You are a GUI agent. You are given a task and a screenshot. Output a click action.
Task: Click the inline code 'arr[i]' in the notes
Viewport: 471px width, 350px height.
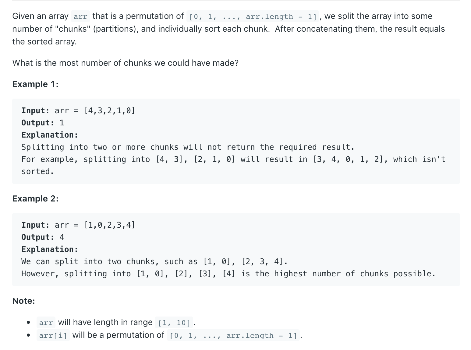point(53,335)
